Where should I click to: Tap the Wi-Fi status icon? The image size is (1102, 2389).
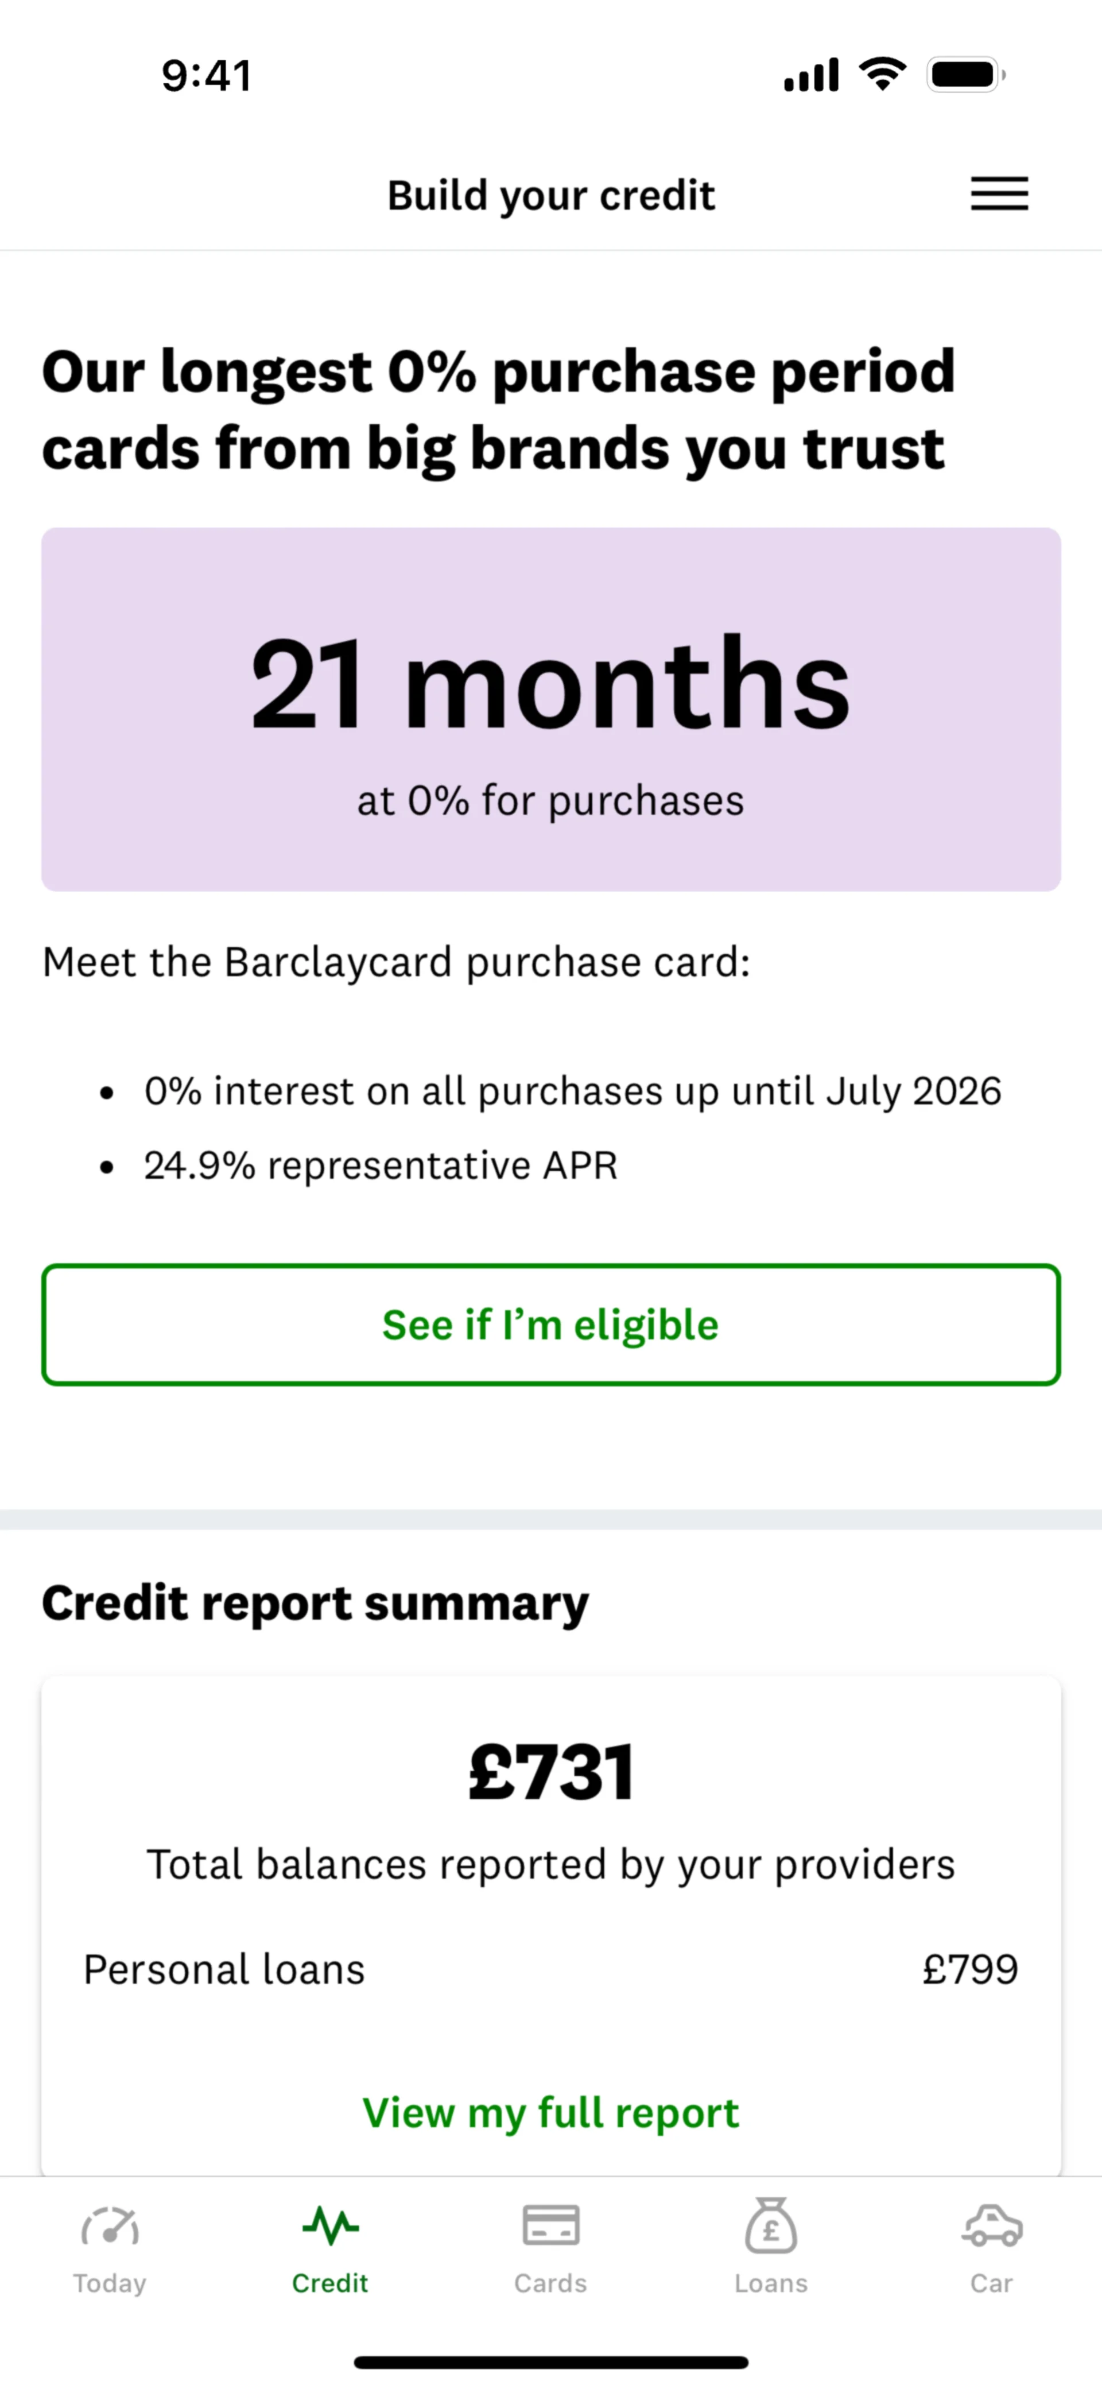[x=882, y=74]
